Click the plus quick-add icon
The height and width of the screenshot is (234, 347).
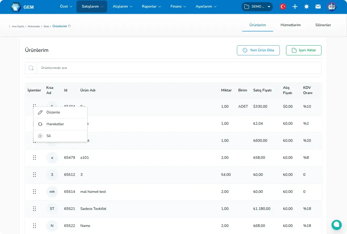pos(295,7)
